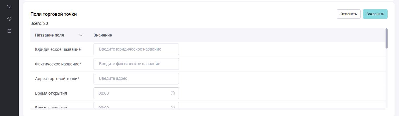This screenshot has width=399, height=116.
Task: Focus the Введите адрес input field
Action: [136, 79]
